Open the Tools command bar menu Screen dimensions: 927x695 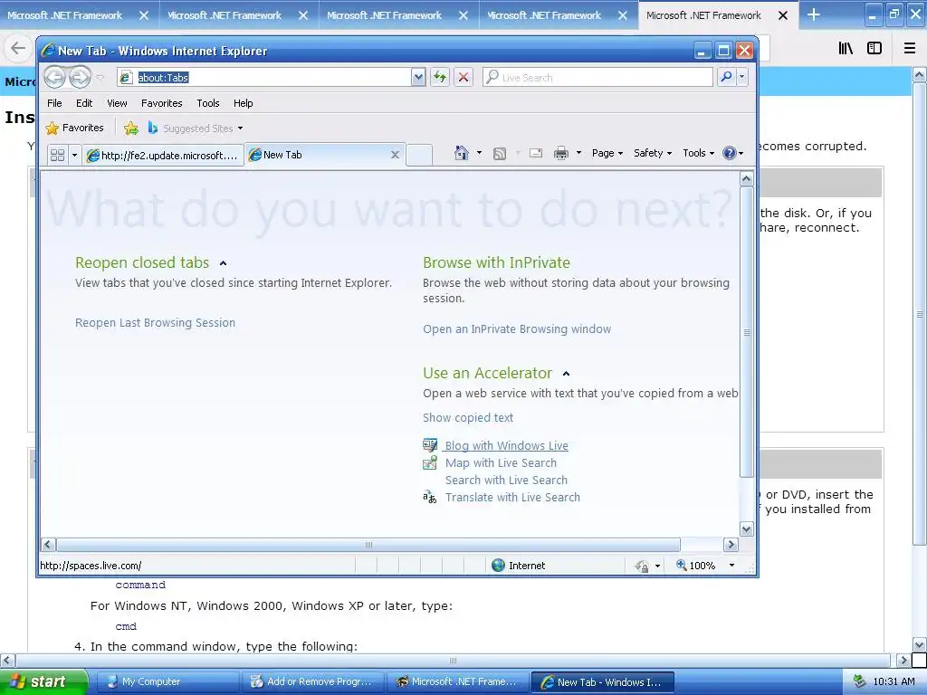point(698,153)
